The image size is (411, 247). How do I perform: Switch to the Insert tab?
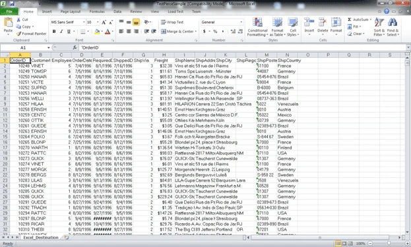coord(47,11)
